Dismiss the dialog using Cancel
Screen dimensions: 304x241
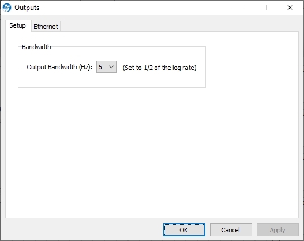tap(231, 230)
